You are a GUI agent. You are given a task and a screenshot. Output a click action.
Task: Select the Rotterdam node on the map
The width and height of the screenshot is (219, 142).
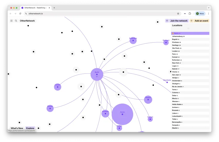click(x=133, y=40)
